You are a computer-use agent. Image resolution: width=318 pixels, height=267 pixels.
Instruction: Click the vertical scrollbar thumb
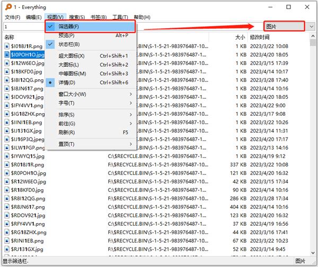coord(313,43)
